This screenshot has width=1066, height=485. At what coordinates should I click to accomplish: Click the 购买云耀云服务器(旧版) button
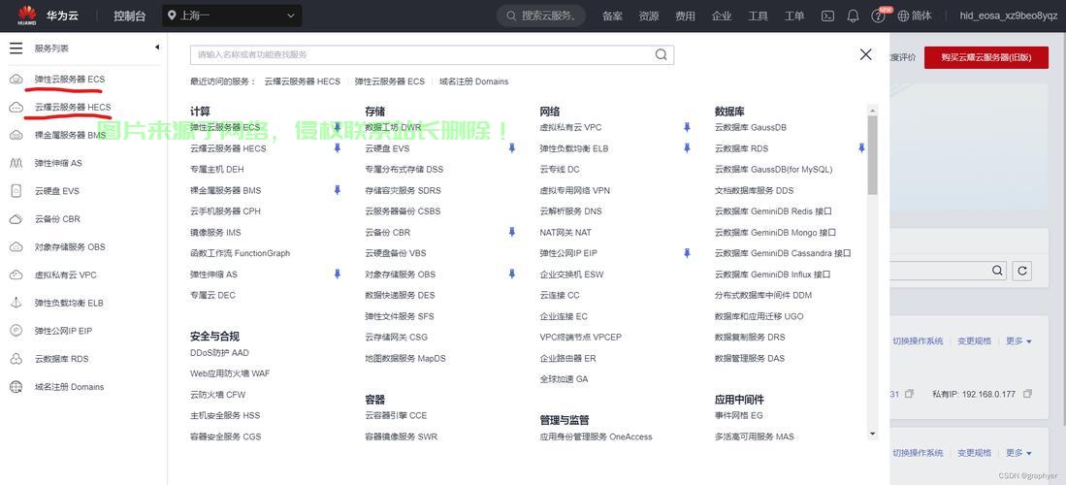(x=985, y=58)
